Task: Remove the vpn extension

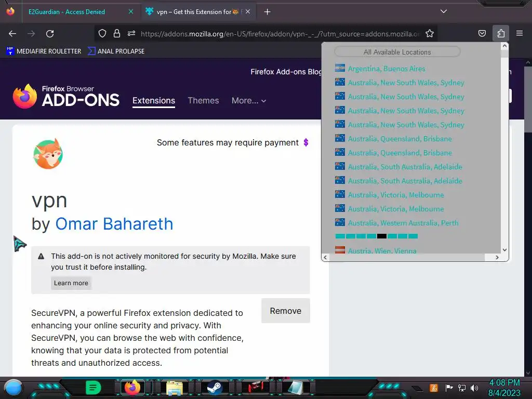Action: point(285,311)
